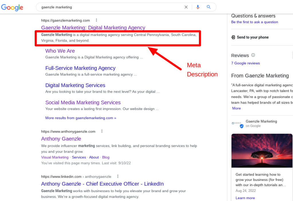
Task: Open three-dot menu beside linkedin.com result
Action: coord(118,177)
